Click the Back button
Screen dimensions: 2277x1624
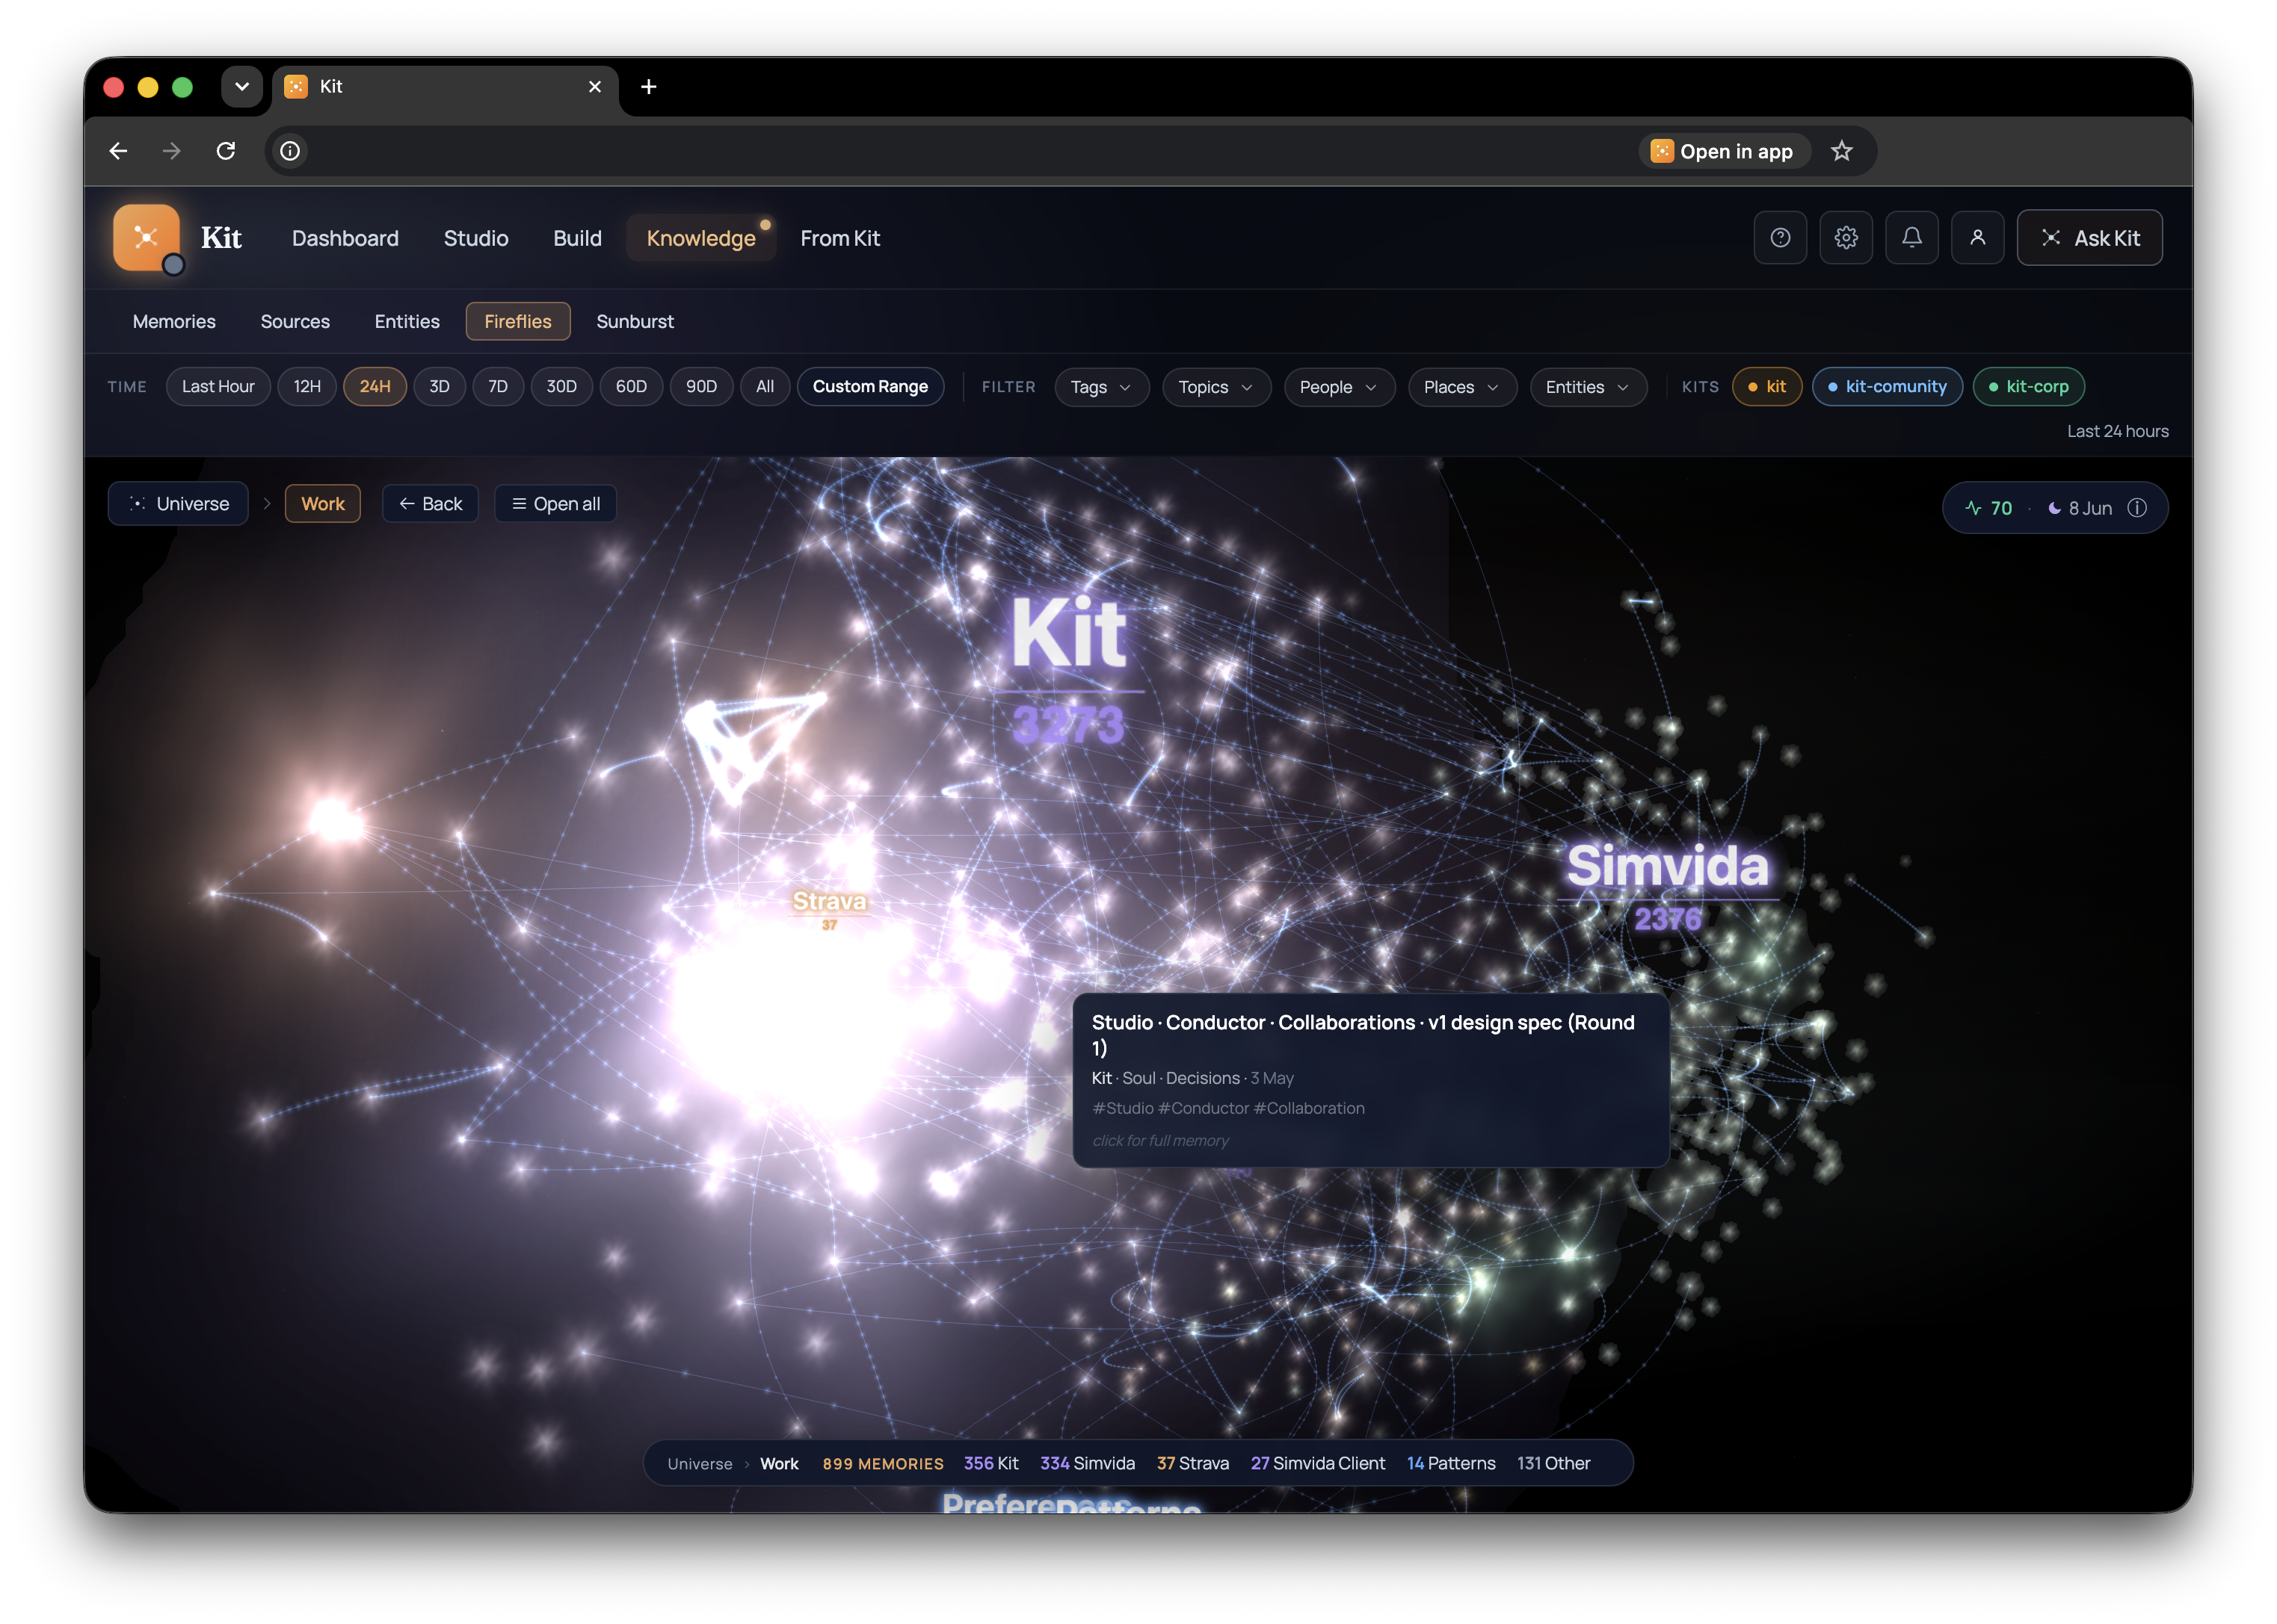click(x=430, y=504)
